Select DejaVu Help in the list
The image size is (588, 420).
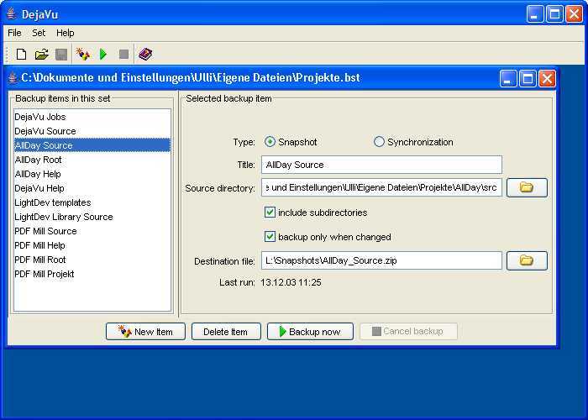(92, 188)
